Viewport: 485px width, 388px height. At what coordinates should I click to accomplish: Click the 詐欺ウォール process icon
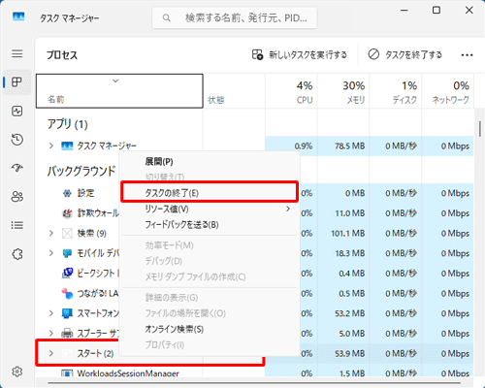[x=67, y=213]
